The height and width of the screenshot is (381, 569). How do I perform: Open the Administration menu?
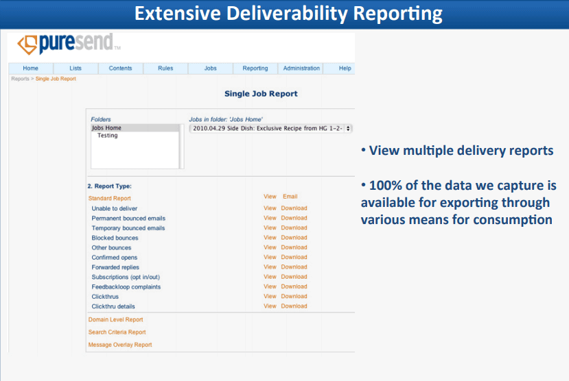click(x=301, y=69)
